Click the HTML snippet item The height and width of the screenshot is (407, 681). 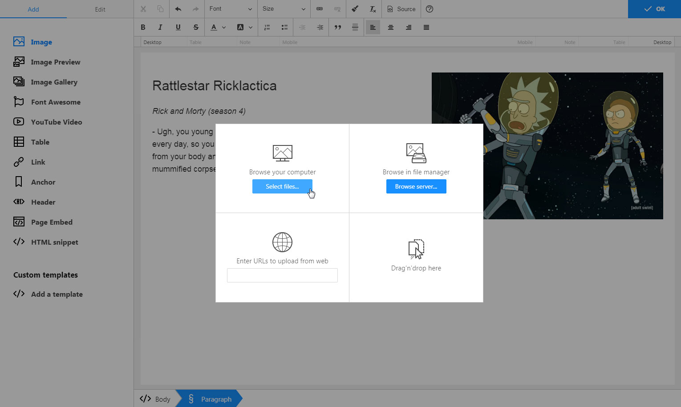tap(46, 242)
